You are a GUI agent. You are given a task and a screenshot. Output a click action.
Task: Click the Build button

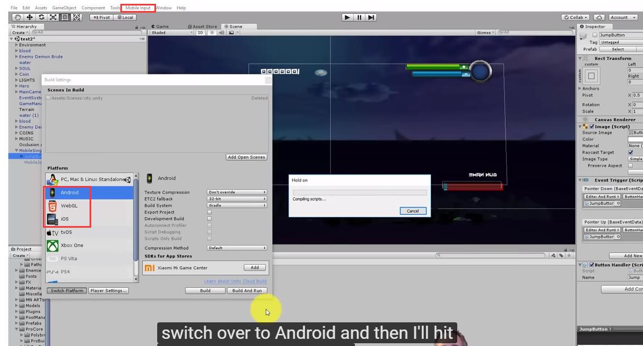tap(205, 290)
